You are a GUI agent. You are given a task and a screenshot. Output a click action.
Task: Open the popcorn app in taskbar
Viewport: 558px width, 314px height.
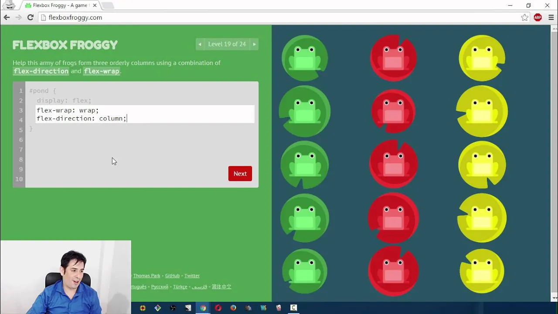click(x=279, y=308)
